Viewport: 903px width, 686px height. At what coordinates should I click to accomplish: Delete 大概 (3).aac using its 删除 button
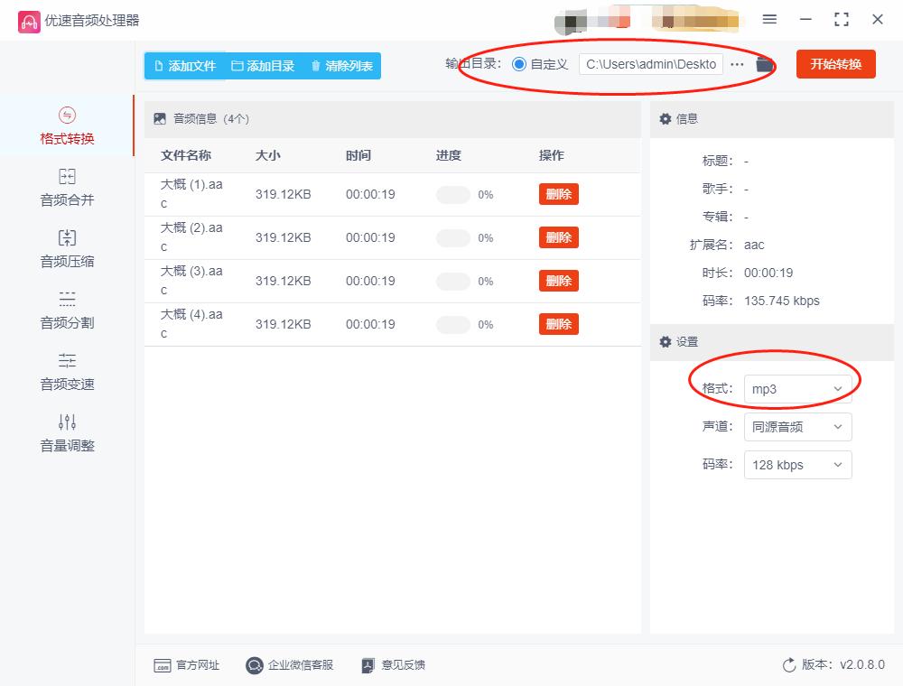558,281
